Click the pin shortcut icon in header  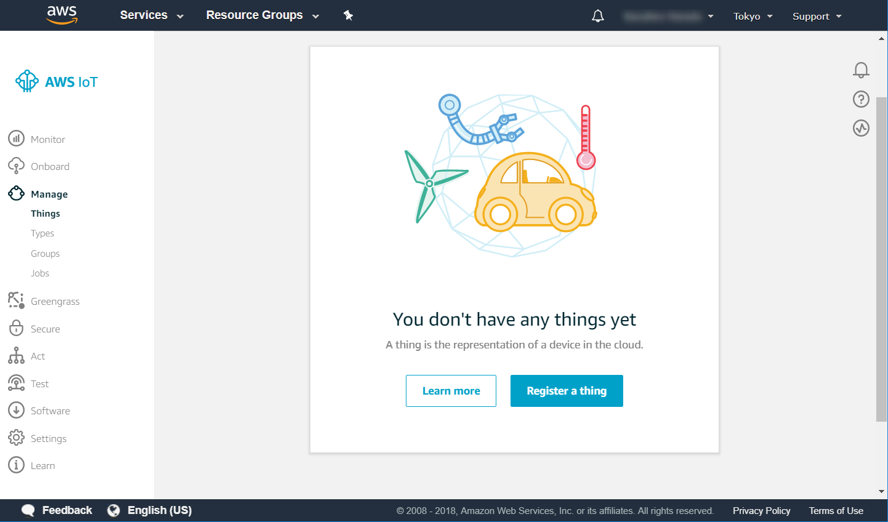pos(348,15)
